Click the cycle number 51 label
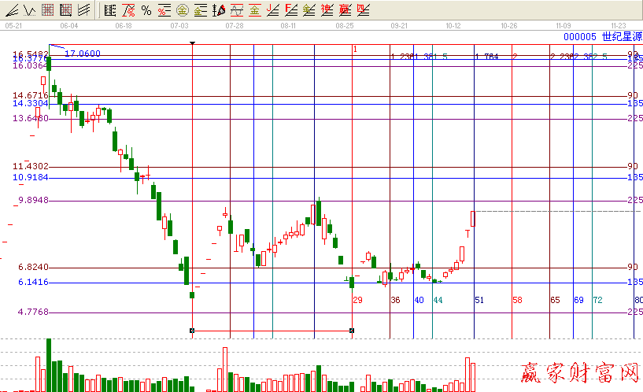 479,301
